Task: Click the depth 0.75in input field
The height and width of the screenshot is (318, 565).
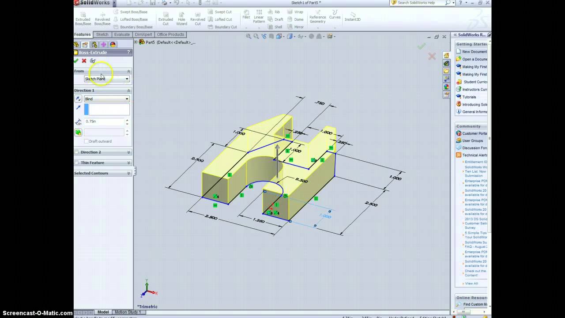Action: (x=104, y=121)
